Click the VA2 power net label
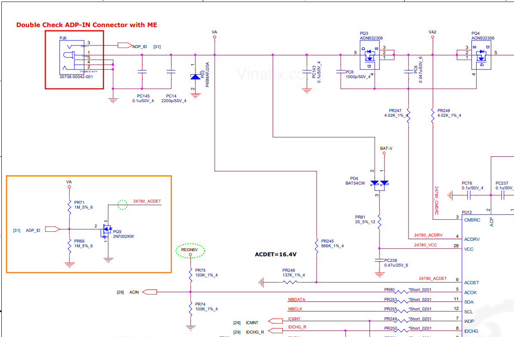The width and height of the screenshot is (514, 337). click(x=432, y=32)
